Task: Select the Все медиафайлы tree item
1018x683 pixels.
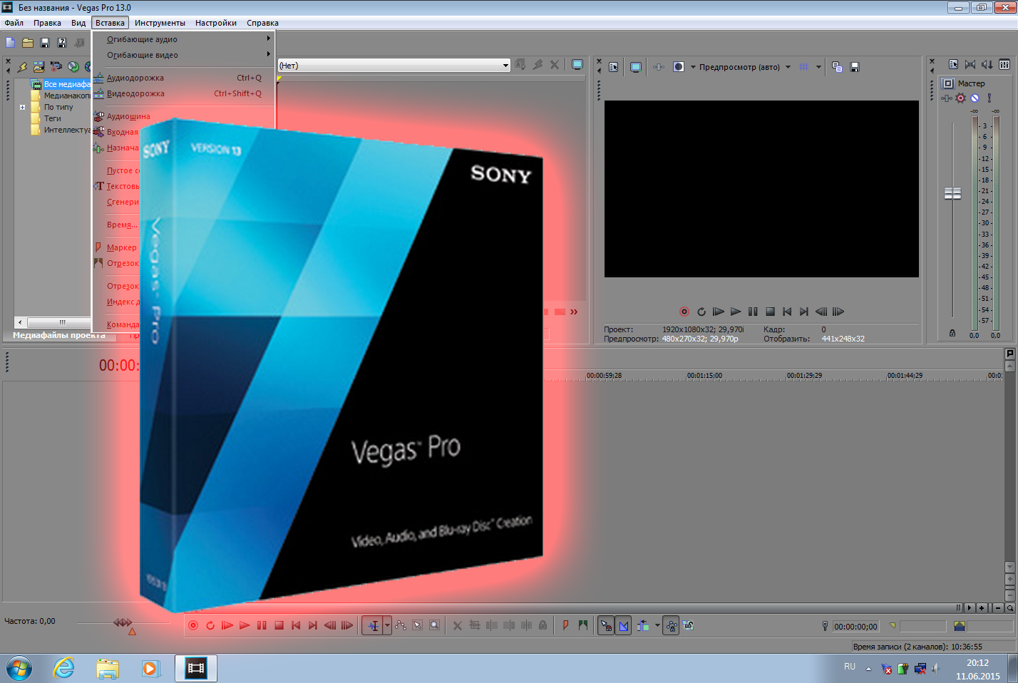Action: pyautogui.click(x=67, y=84)
